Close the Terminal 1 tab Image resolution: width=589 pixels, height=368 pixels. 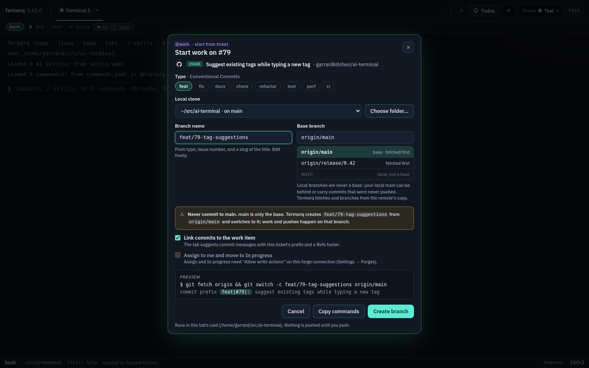[97, 10]
